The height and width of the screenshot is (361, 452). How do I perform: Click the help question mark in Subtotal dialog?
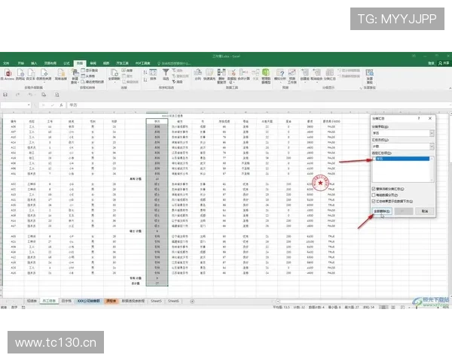(x=419, y=119)
